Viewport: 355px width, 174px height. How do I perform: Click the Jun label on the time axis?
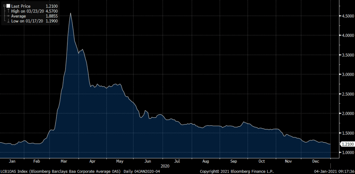[x=148, y=161]
